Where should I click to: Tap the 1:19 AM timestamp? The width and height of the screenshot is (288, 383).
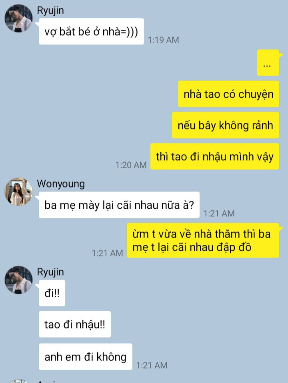coord(163,40)
